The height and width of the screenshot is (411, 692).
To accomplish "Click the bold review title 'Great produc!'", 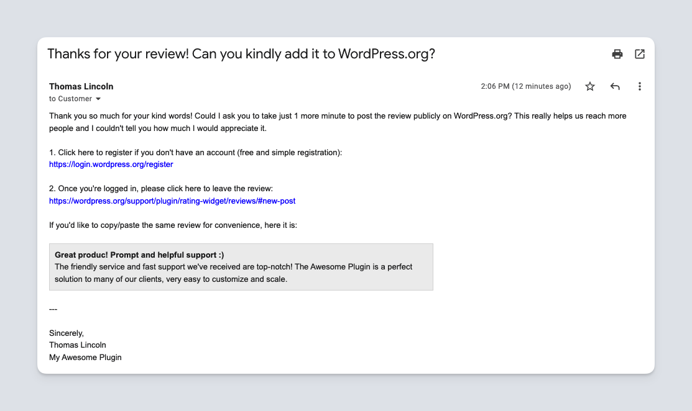I will [139, 255].
